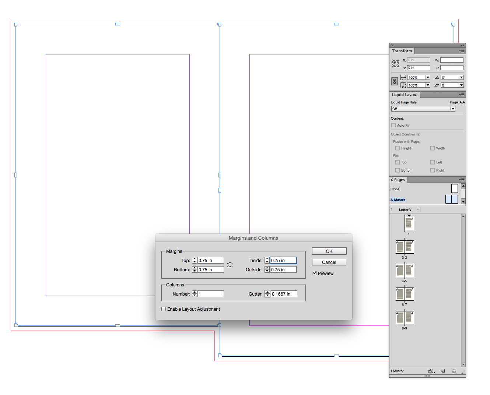Screen dimensions: 490x395
Task: Toggle Resize with Page Height checkbox
Action: click(398, 148)
